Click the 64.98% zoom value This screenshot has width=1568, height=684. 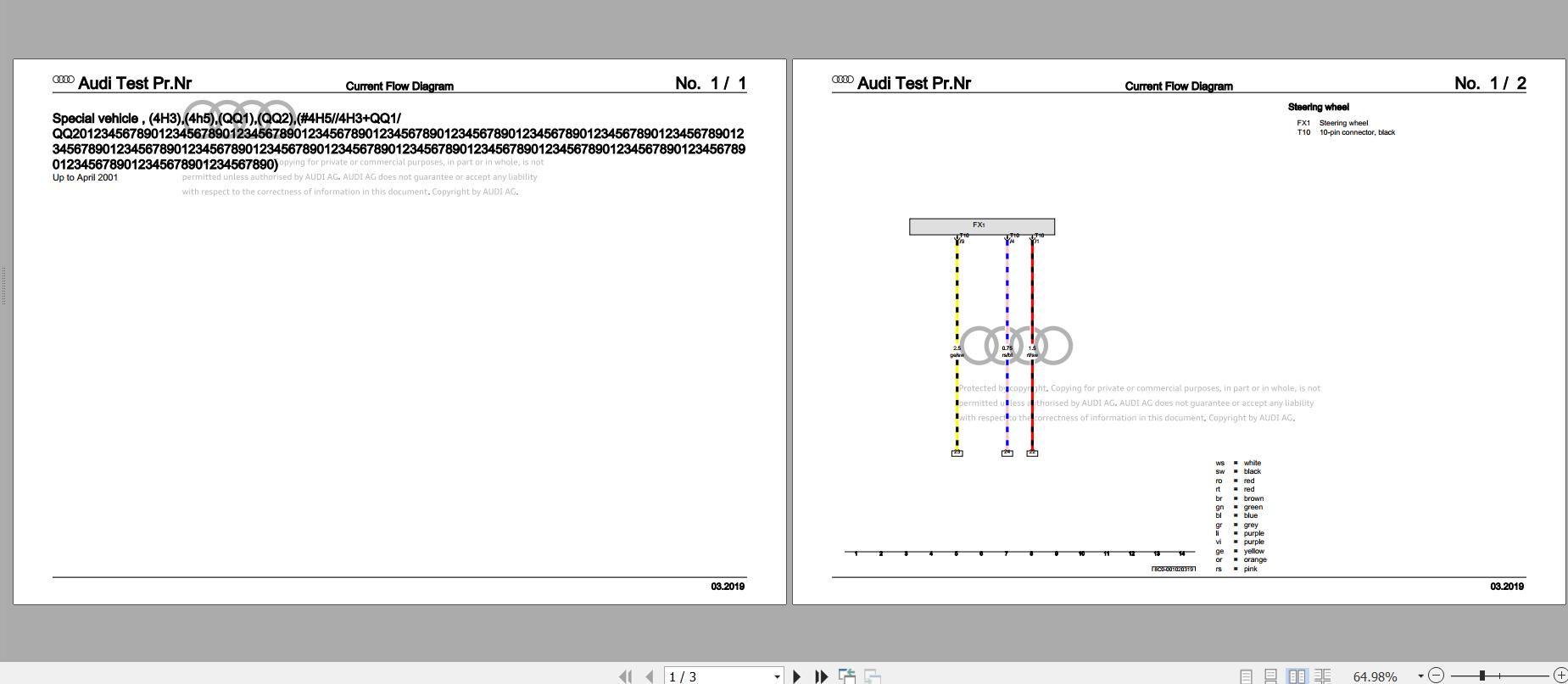click(1375, 676)
